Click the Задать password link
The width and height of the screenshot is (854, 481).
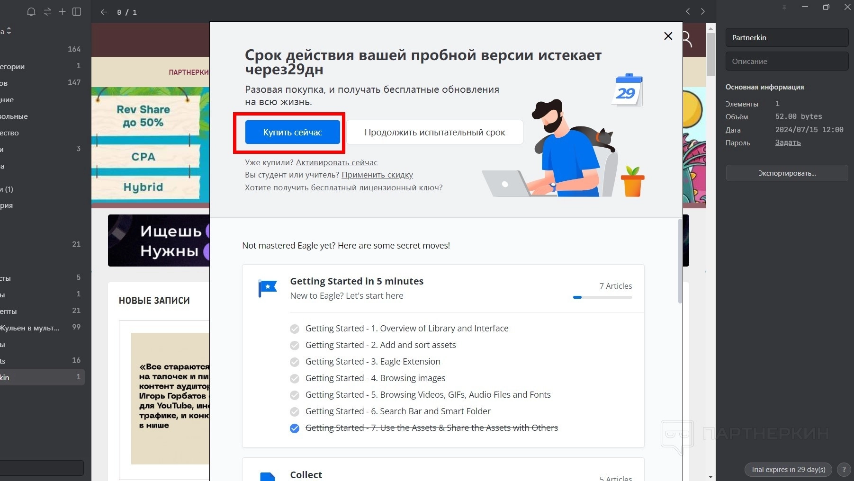point(788,143)
